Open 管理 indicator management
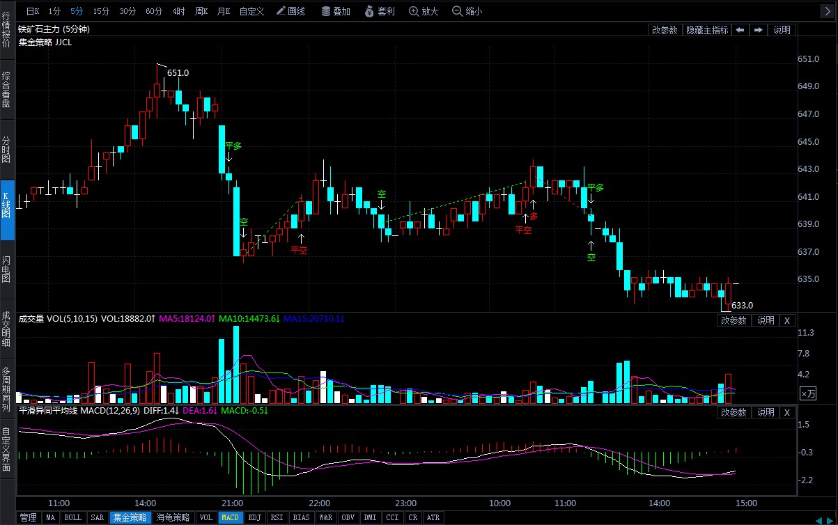Viewport: 838px width, 525px height. 28,517
